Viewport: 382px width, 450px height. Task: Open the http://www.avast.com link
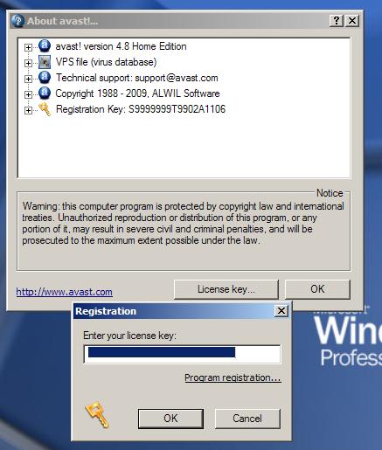click(64, 292)
